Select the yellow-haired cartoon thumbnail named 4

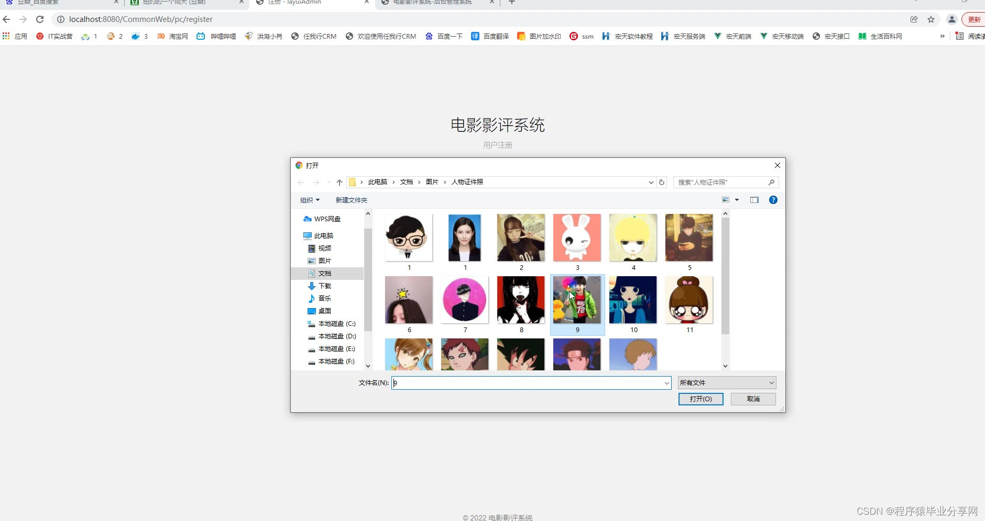click(x=633, y=237)
